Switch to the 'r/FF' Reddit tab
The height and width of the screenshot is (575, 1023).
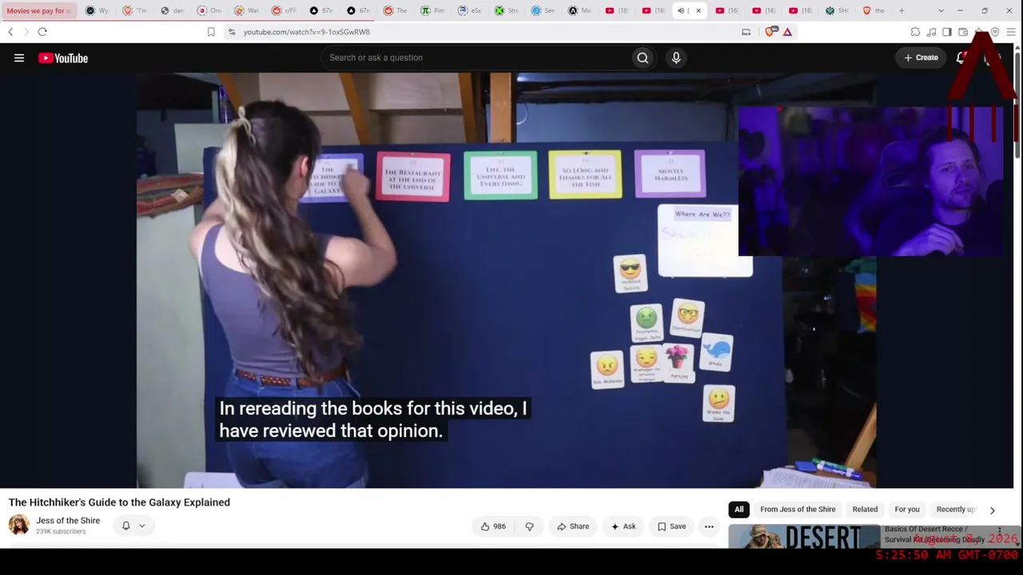[285, 10]
